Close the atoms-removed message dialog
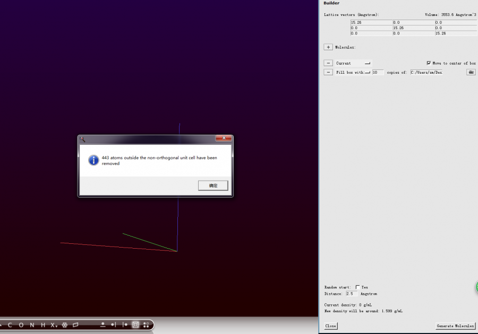 pyautogui.click(x=224, y=138)
